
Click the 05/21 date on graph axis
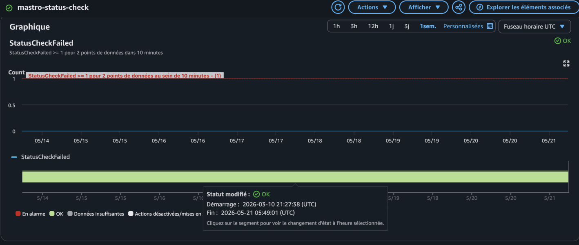[x=549, y=140]
